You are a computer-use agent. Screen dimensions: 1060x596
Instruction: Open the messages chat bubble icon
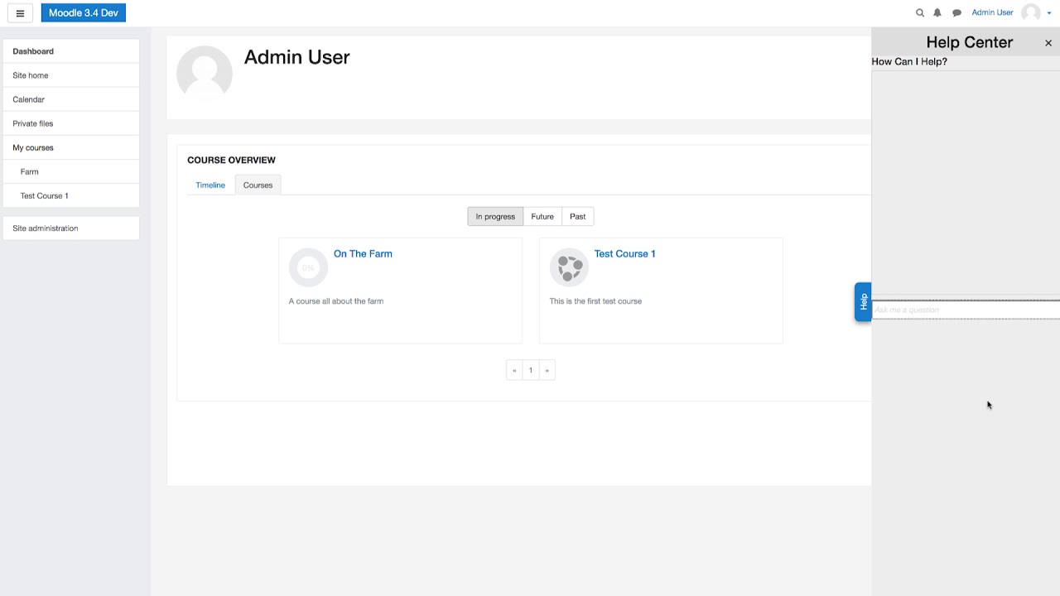(x=956, y=12)
